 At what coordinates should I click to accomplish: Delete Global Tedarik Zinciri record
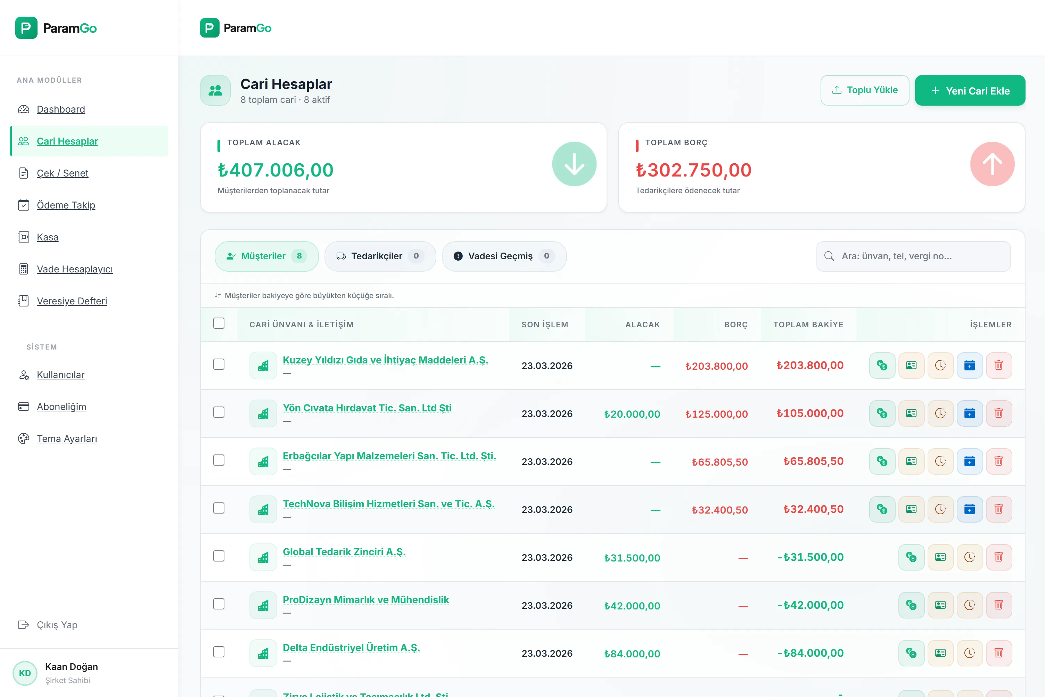click(x=999, y=557)
